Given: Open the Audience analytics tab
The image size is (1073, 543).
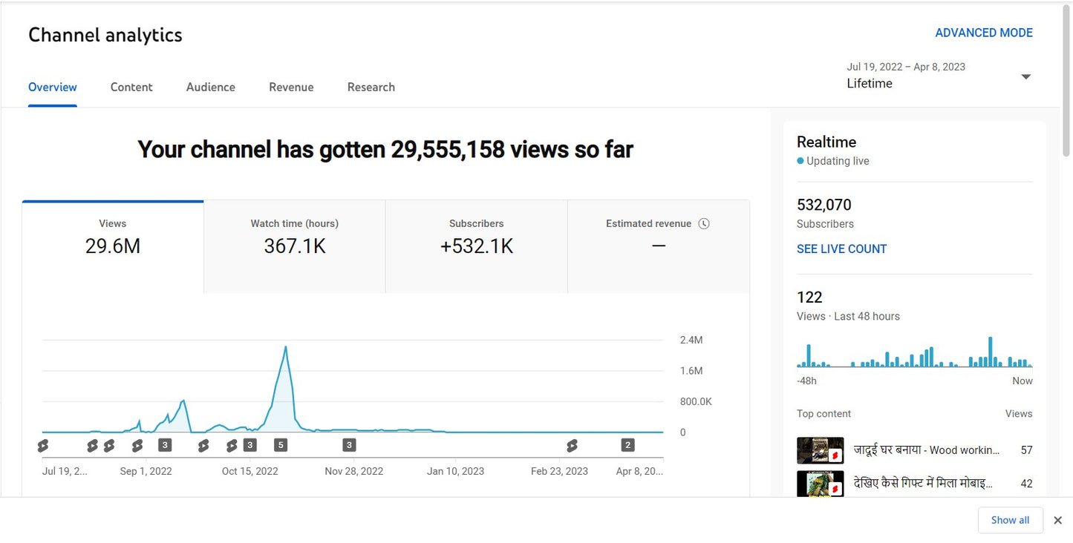Looking at the screenshot, I should click(210, 87).
